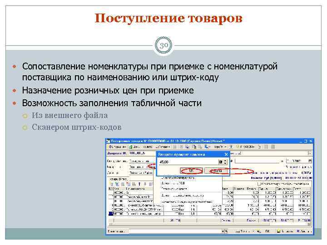Click the 45,00 percent input field
Image resolution: width=327 pixels, height=245 pixels.
pos(189,162)
